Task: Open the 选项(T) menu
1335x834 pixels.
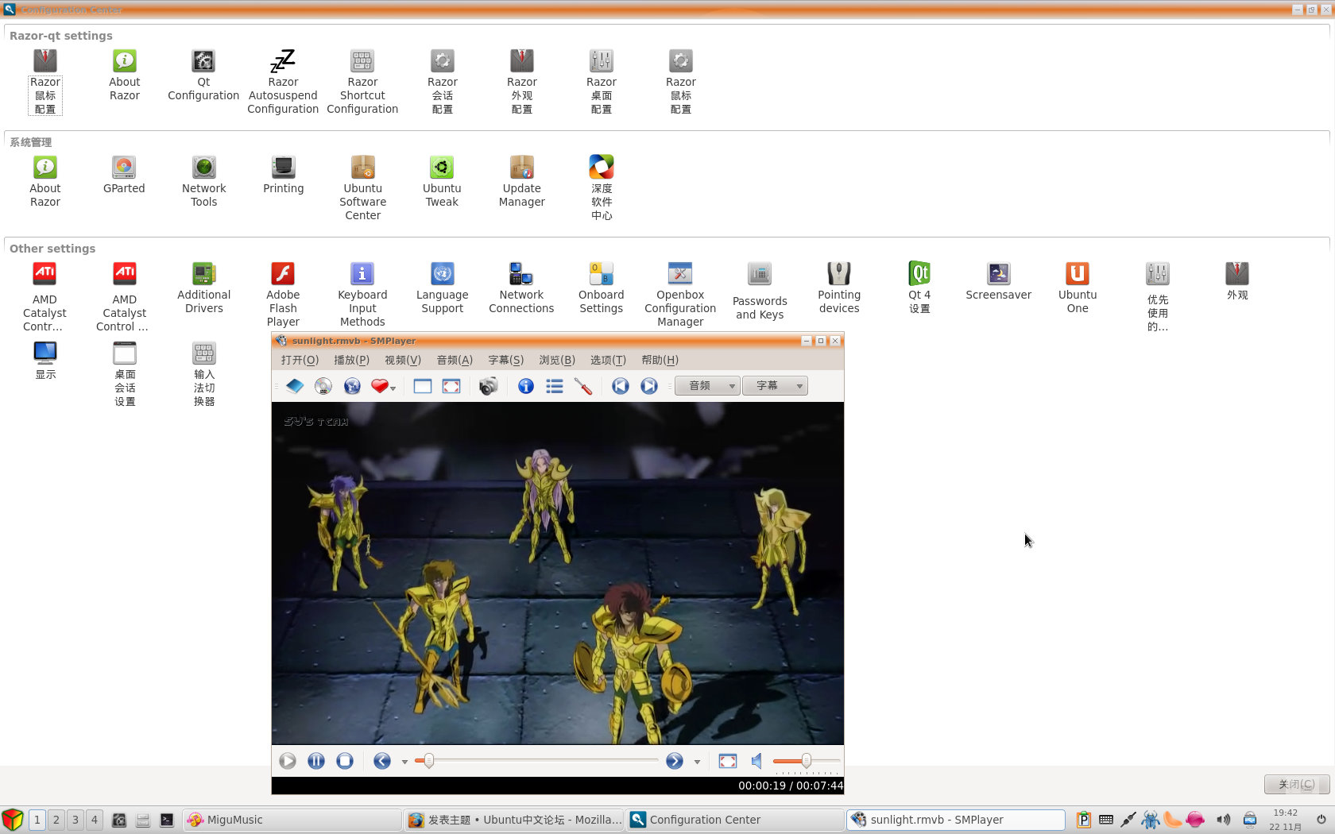Action: pos(608,360)
